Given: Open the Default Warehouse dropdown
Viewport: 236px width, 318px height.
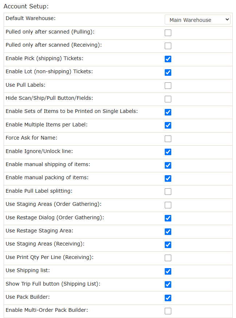Looking at the screenshot, I should click(x=197, y=20).
